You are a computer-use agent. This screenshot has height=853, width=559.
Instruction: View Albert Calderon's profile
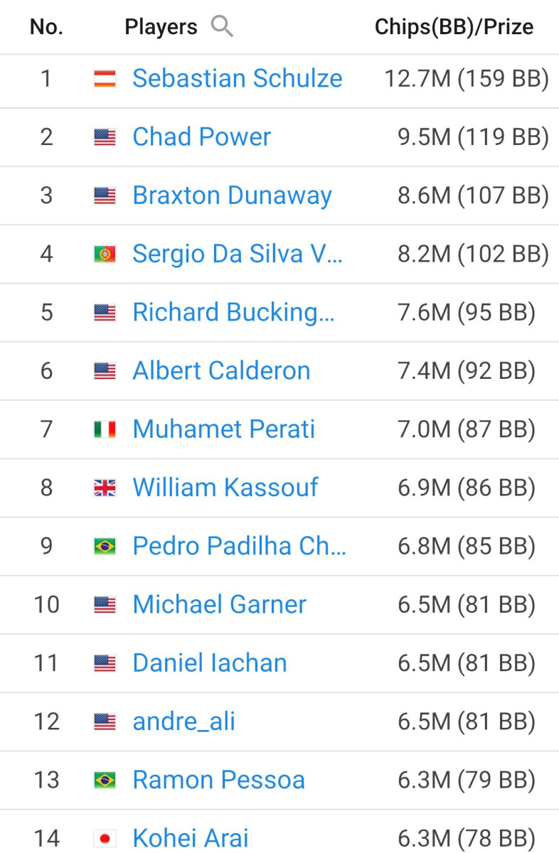coord(222,370)
